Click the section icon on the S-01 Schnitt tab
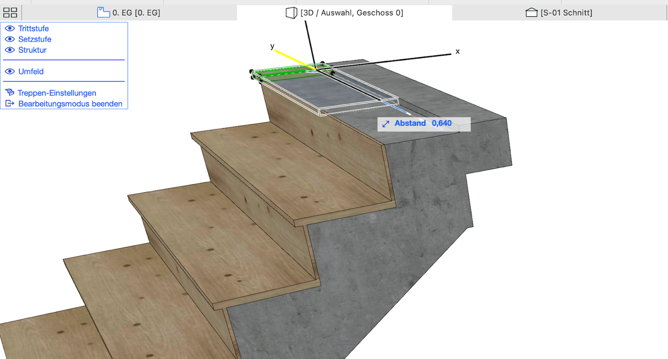 coord(531,13)
